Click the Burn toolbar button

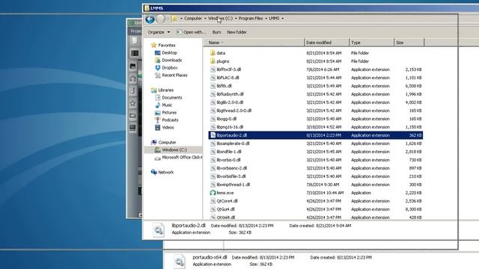[x=216, y=32]
